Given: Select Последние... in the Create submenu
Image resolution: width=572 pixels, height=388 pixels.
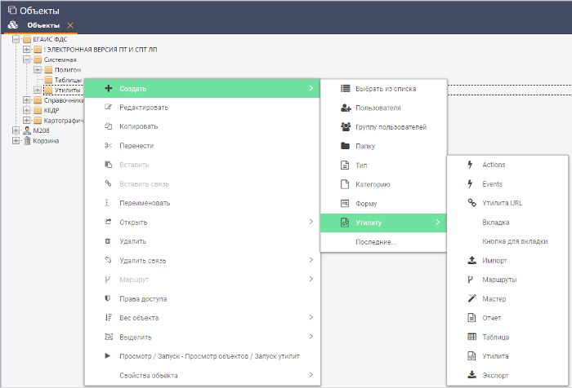Looking at the screenshot, I should (376, 241).
